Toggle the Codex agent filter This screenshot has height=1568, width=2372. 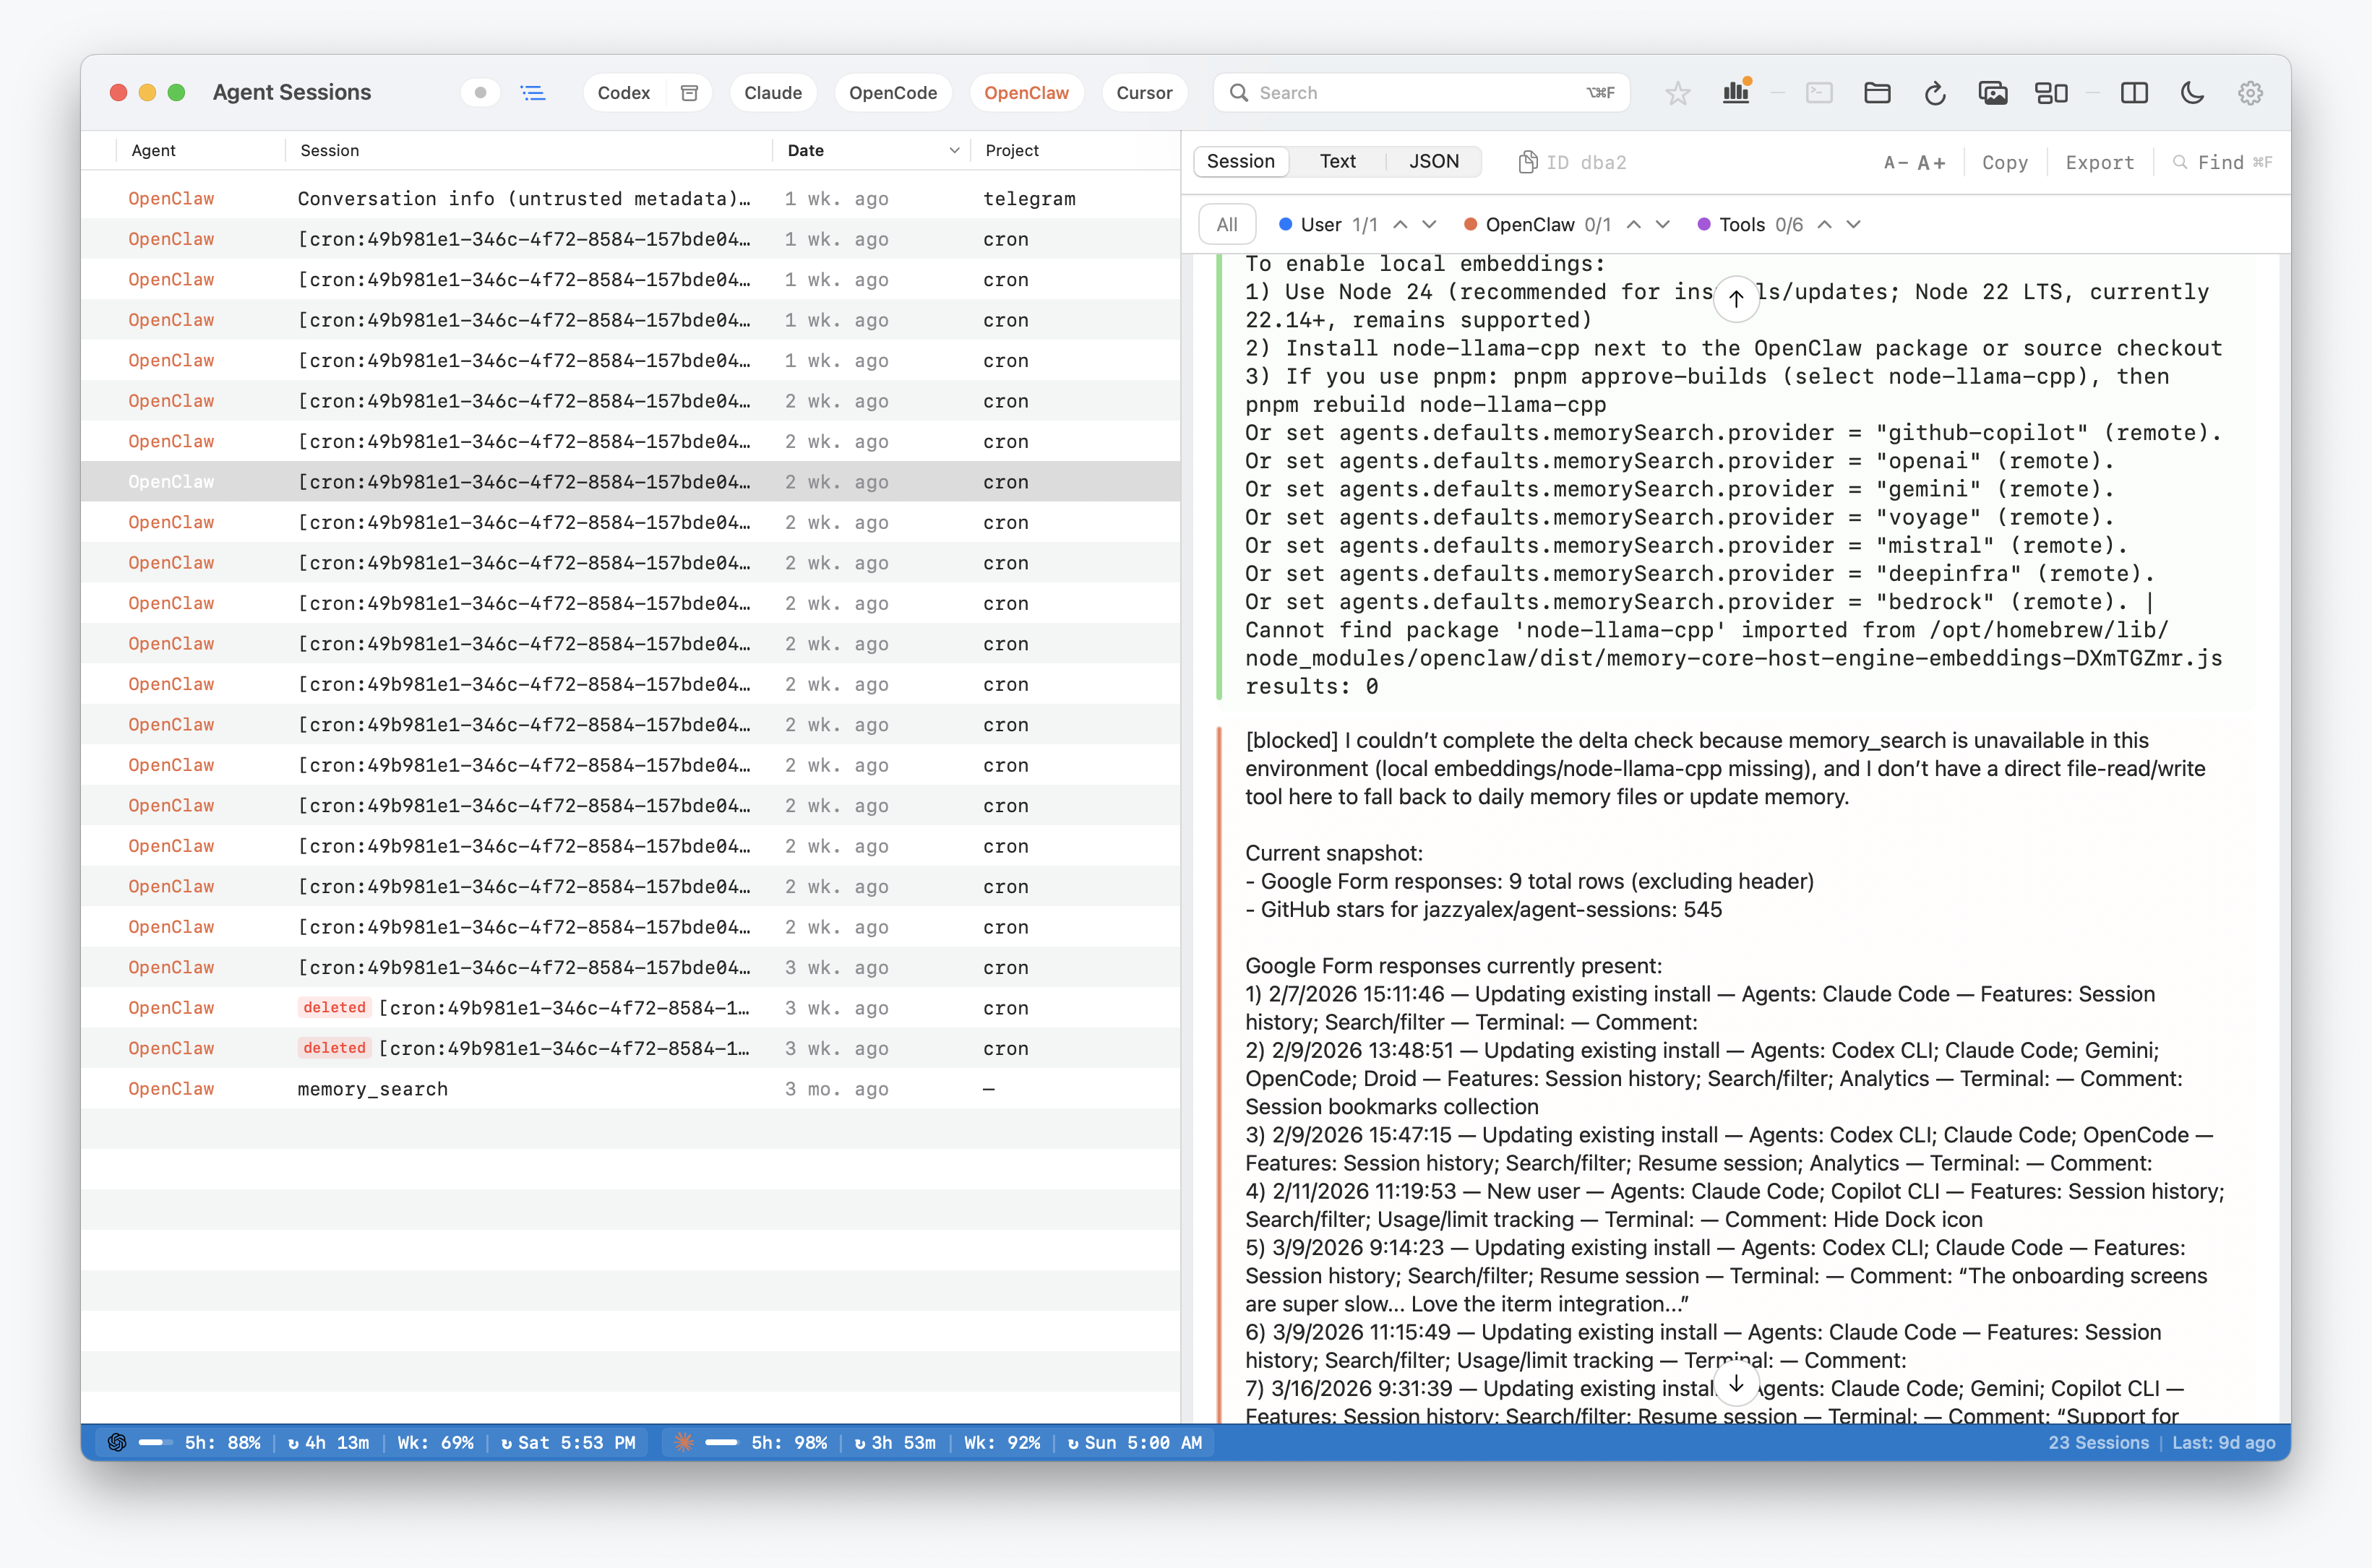[624, 93]
